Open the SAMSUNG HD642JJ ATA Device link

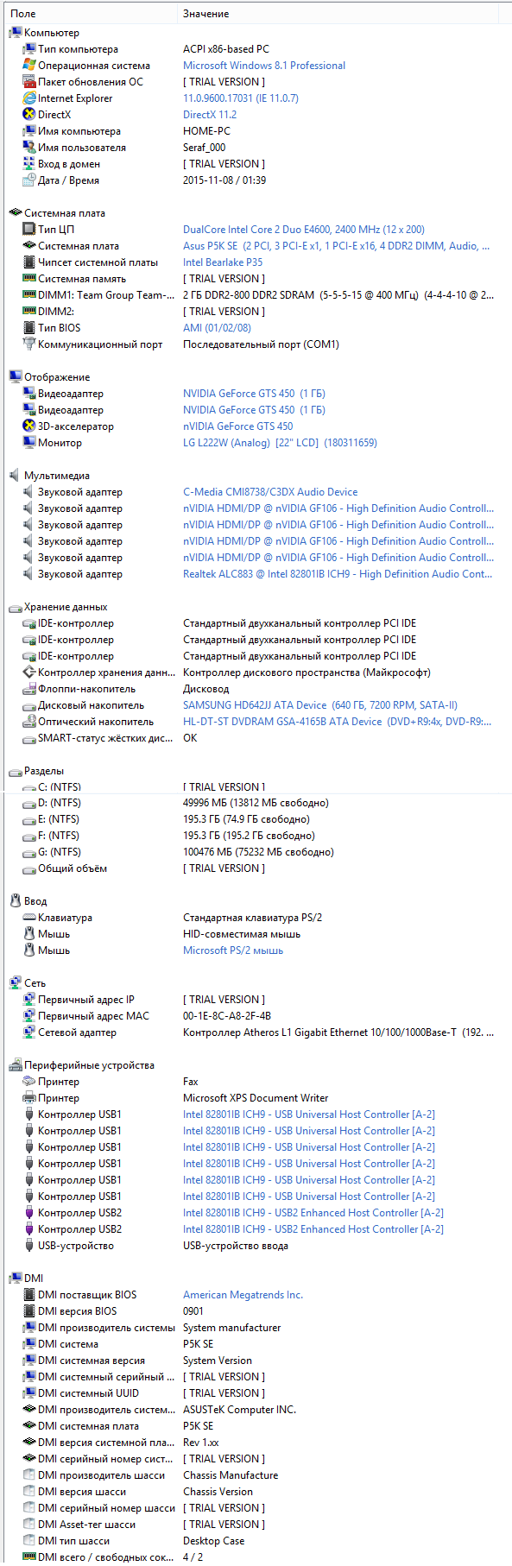[320, 705]
